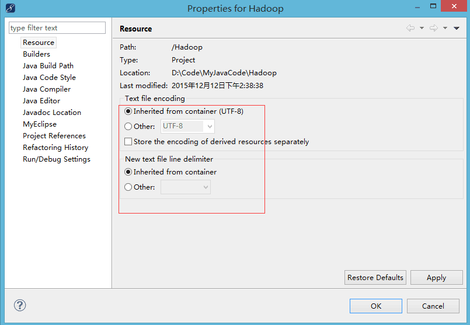The height and width of the screenshot is (325, 470).
Task: Click the Cancel button
Action: pos(433,306)
